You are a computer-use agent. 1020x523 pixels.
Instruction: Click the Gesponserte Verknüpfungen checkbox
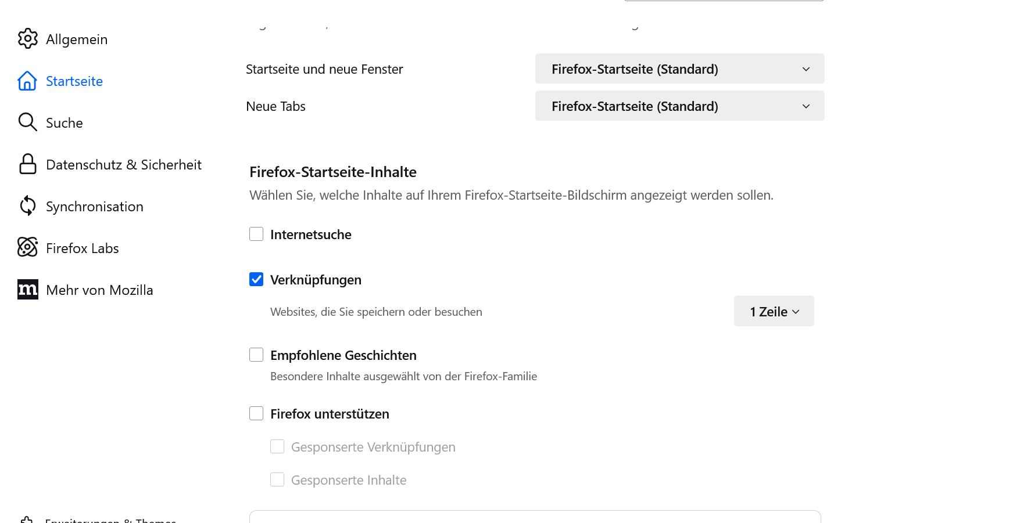click(x=277, y=446)
